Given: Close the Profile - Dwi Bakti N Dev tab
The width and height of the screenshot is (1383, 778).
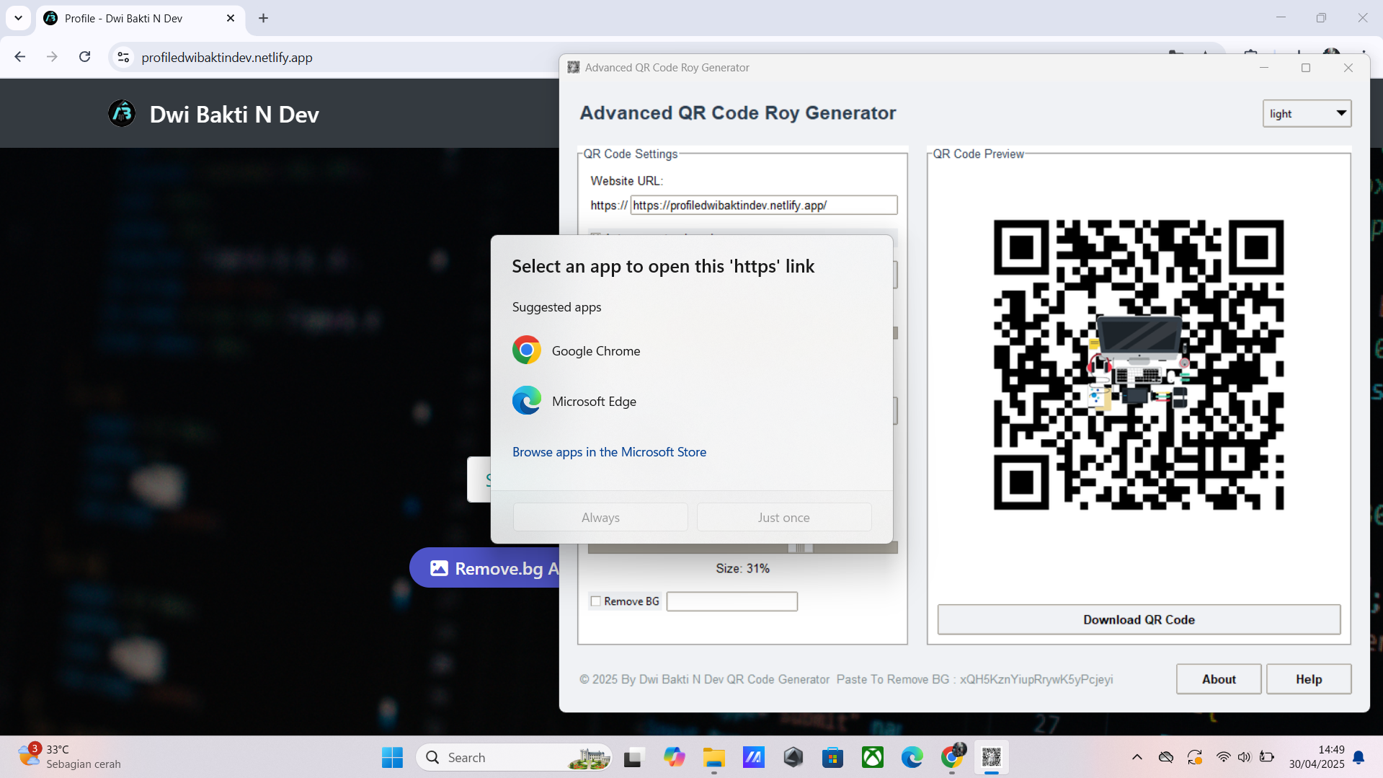Looking at the screenshot, I should tap(231, 18).
